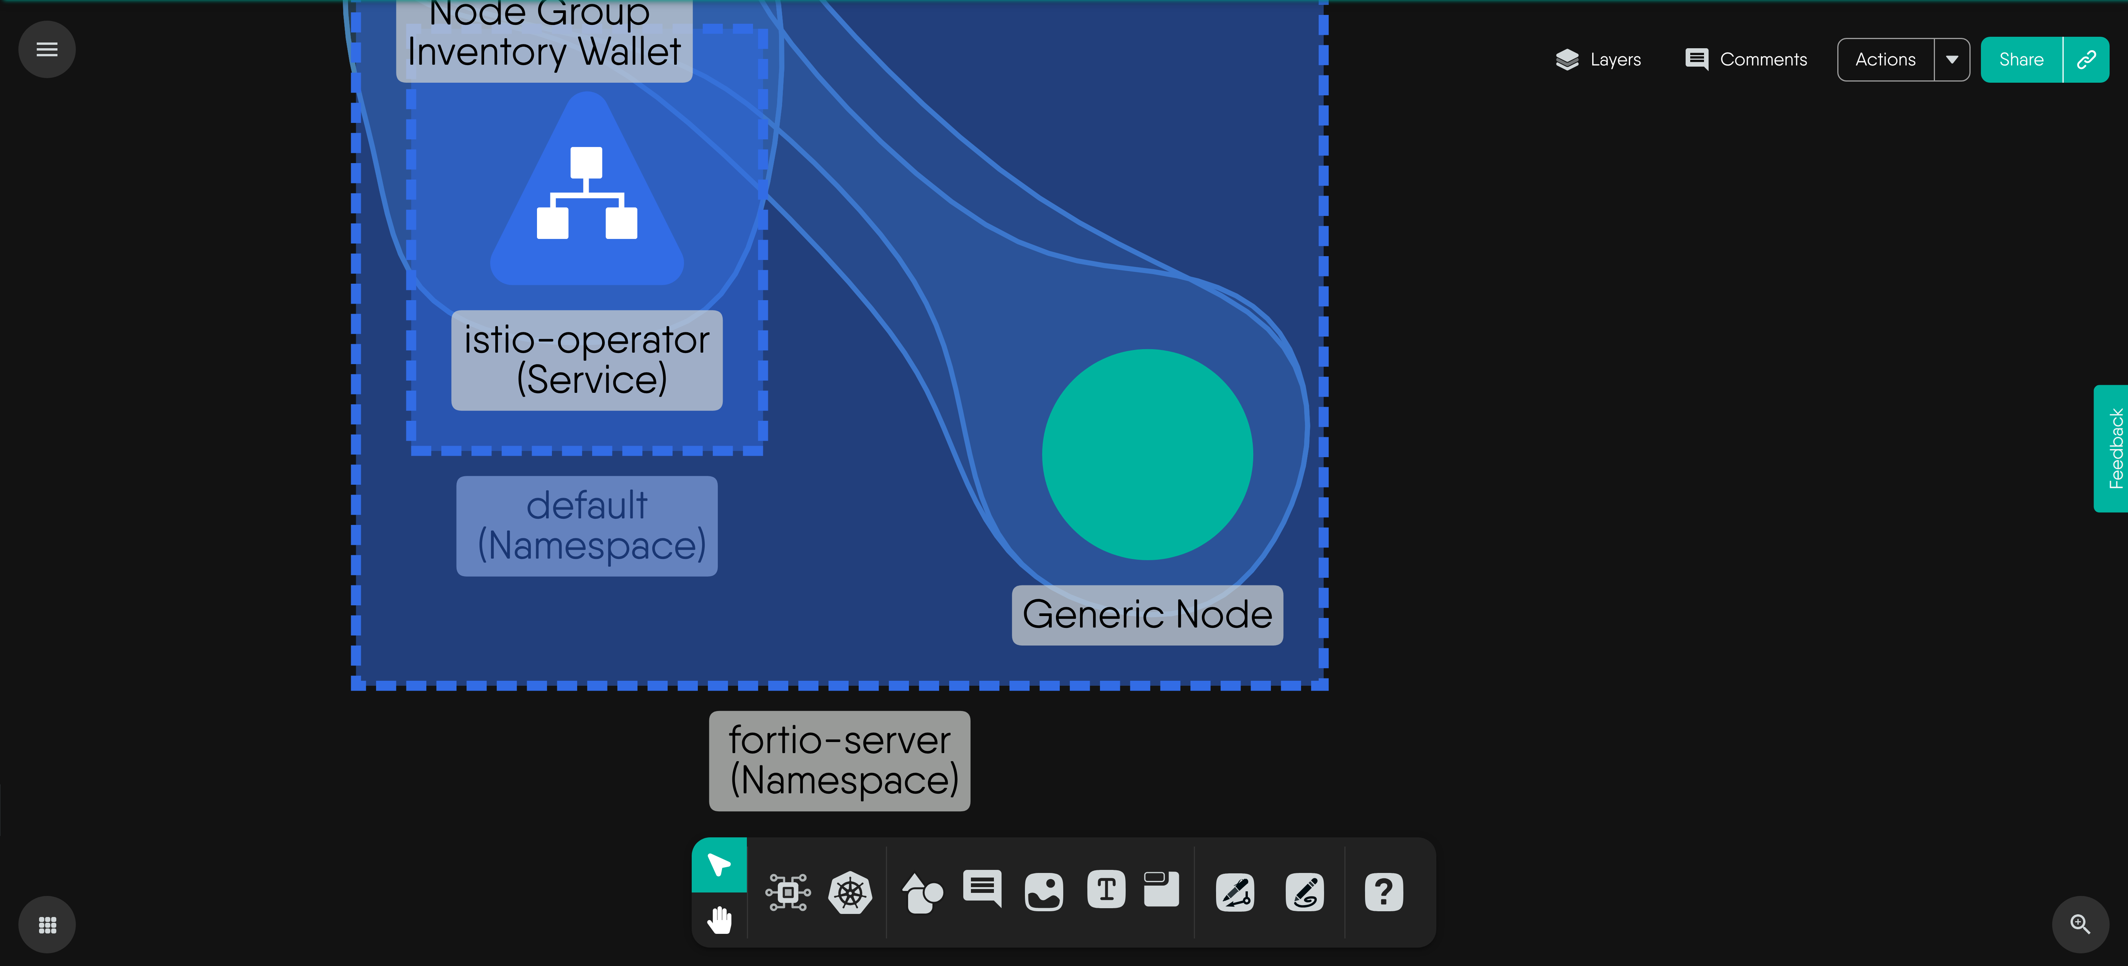The image size is (2128, 966).
Task: Open the hamburger navigation menu
Action: click(47, 49)
